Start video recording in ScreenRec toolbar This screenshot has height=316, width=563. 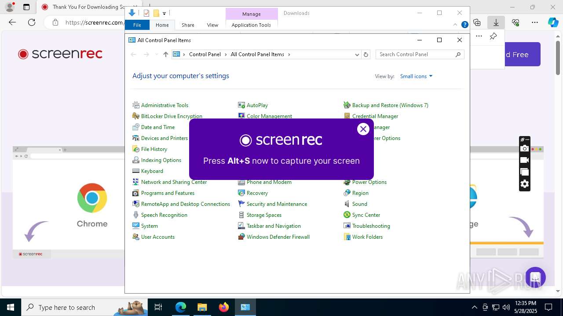(x=524, y=160)
